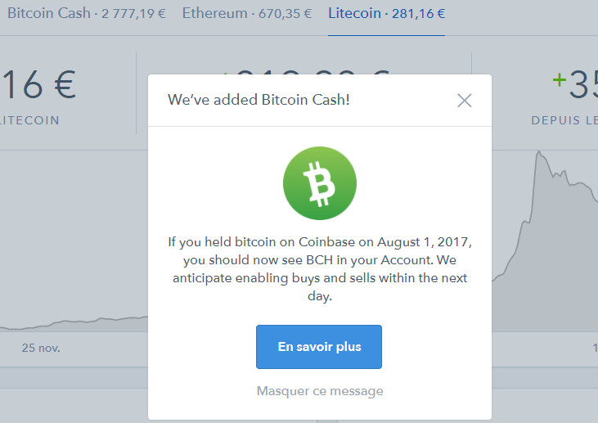
Task: Click the partially hidden figure above the dialog
Action: click(305, 73)
